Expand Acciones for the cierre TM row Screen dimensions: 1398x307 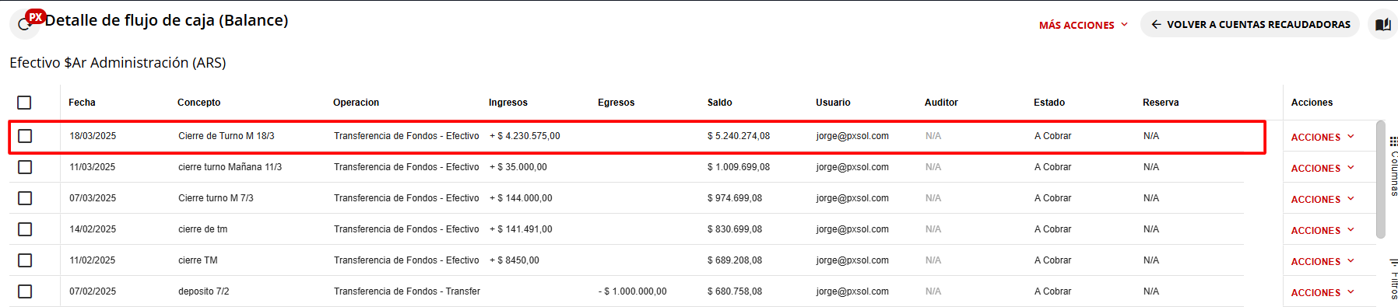[1322, 261]
